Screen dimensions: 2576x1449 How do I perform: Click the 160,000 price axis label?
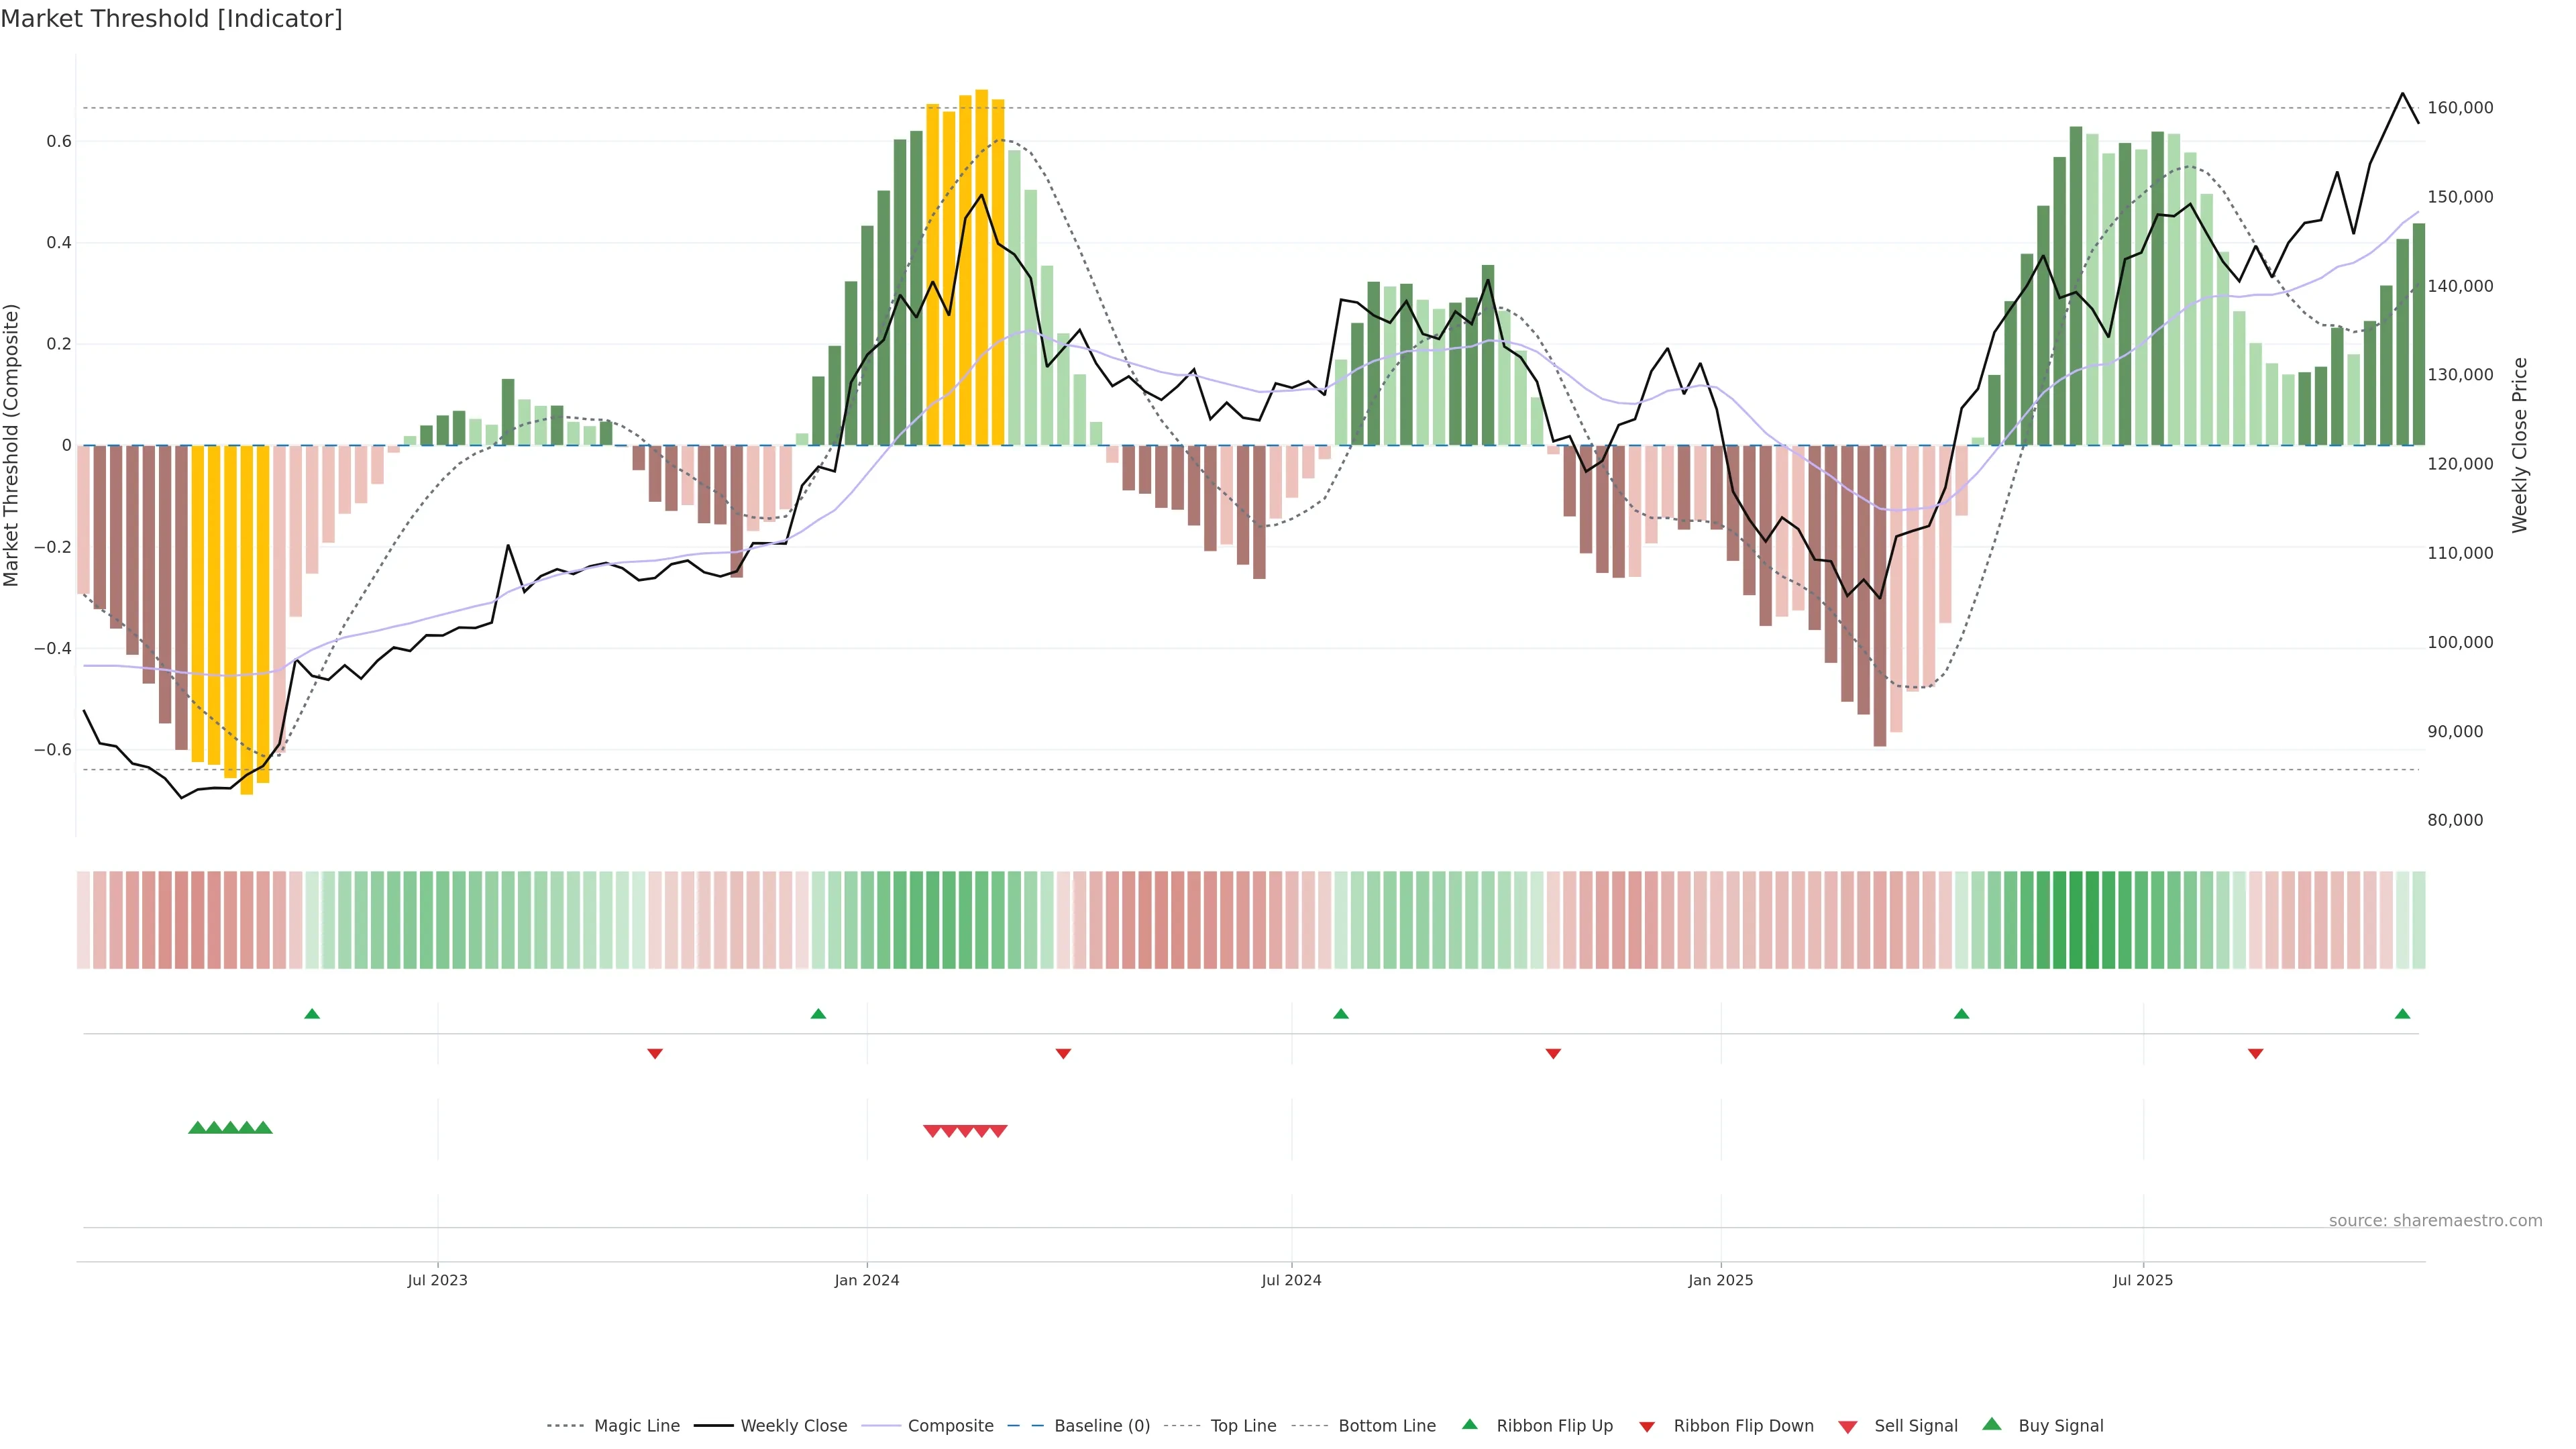coord(2460,108)
